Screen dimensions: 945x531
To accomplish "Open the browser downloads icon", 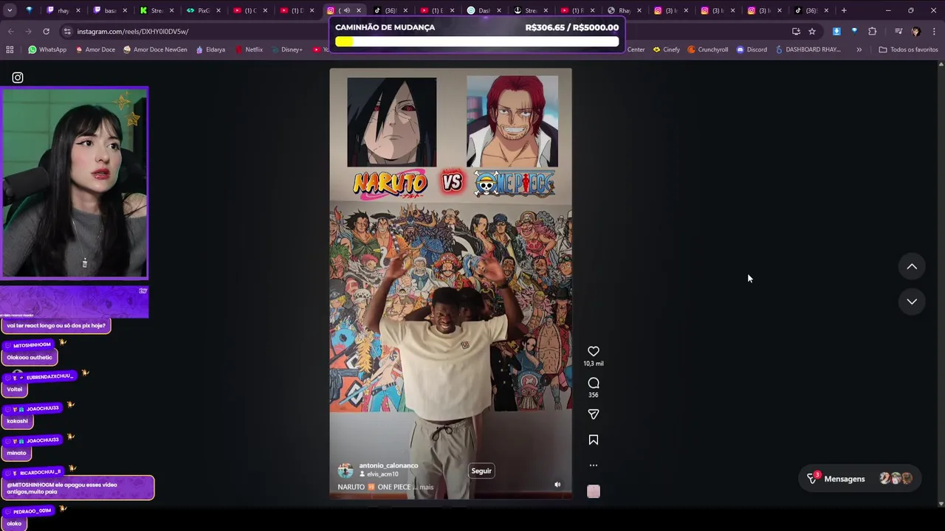I will (x=836, y=32).
